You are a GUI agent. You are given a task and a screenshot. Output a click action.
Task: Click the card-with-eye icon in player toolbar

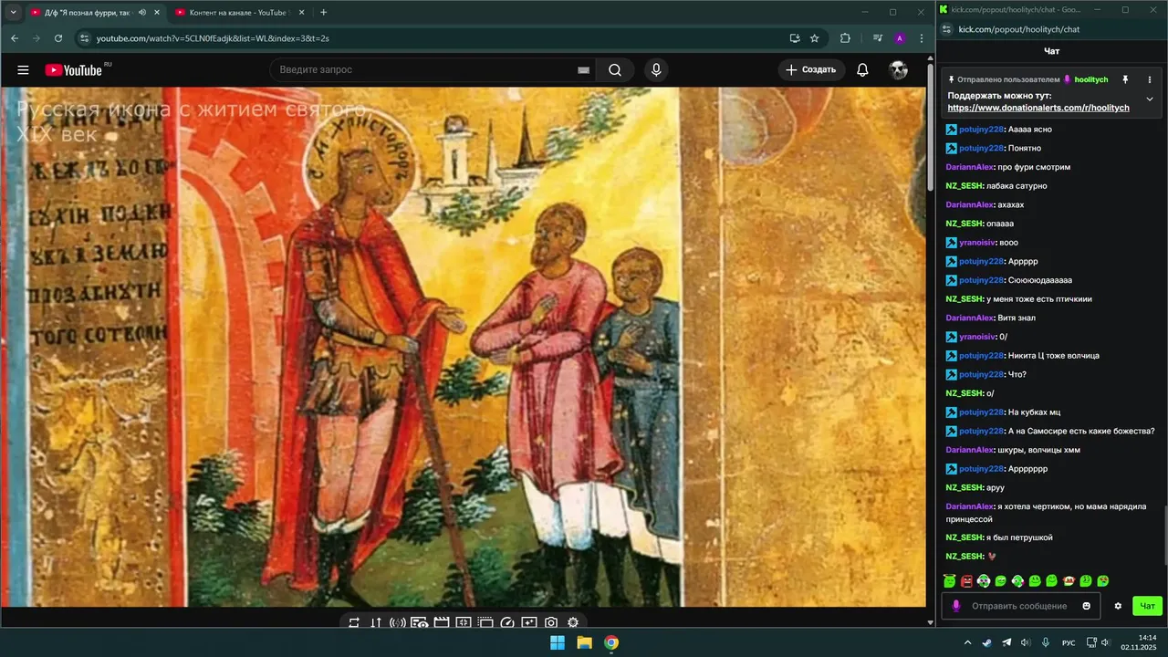(x=420, y=622)
